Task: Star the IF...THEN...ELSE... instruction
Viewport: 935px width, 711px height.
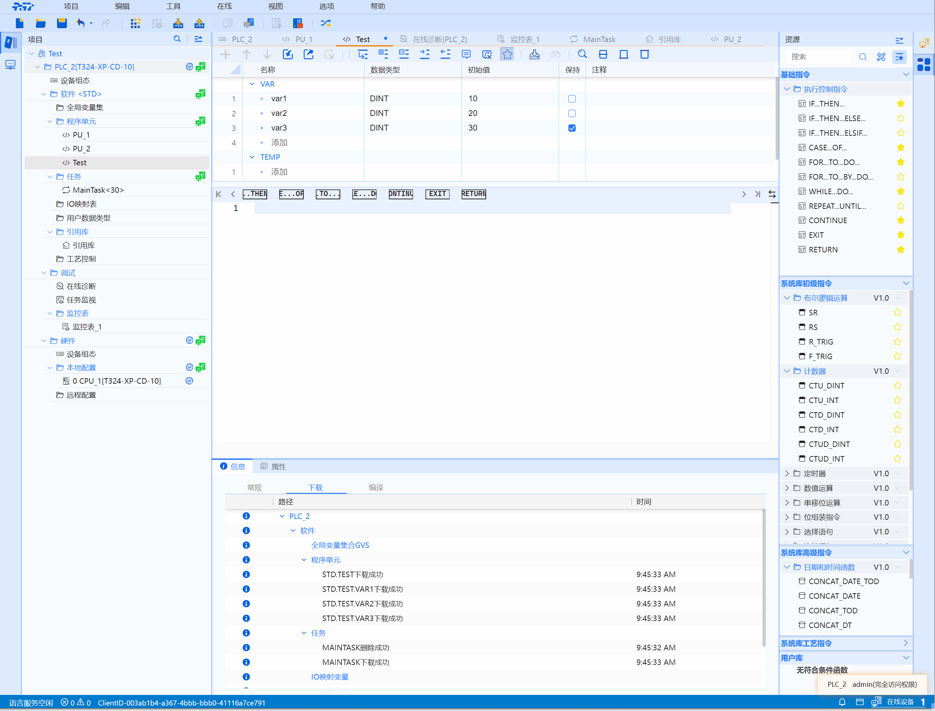Action: coord(900,118)
